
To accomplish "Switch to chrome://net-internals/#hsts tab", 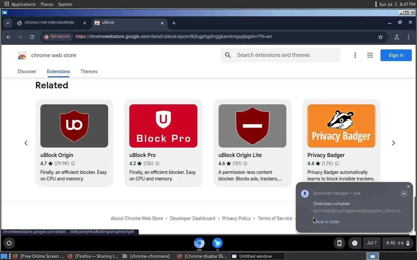I will (49, 23).
